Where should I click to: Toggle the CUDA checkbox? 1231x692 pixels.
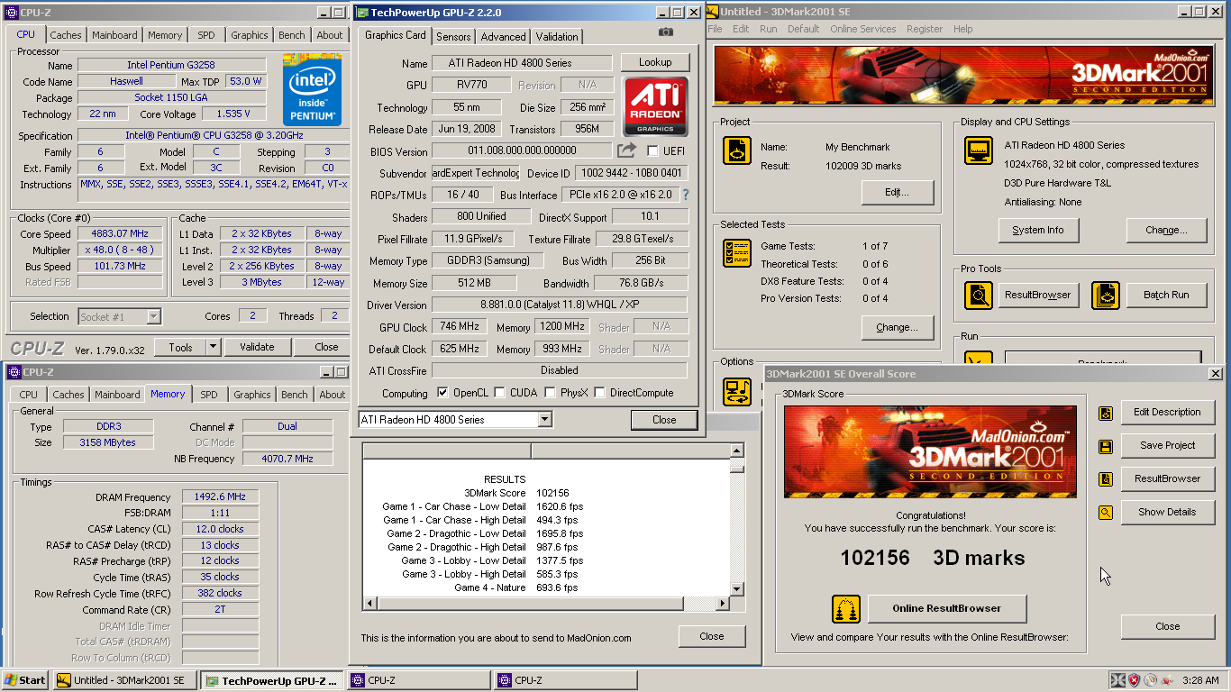[499, 393]
